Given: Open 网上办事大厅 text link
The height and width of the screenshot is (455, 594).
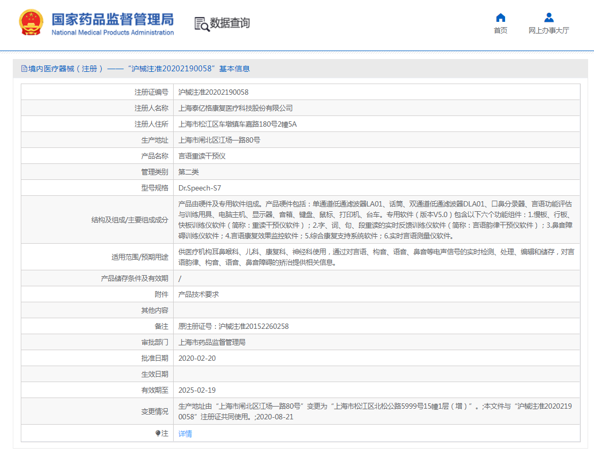Looking at the screenshot, I should 549,30.
